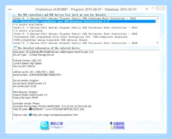The height and width of the screenshot is (139, 172).
Task: Click the flash chip icon beside Flash ID code
Action: 30,109
